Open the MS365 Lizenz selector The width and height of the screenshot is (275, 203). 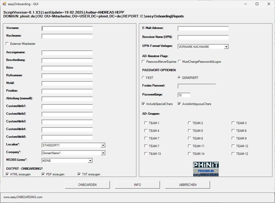pyautogui.click(x=90, y=161)
